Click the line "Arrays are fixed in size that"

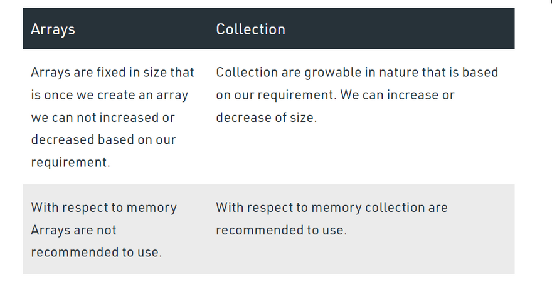(112, 73)
